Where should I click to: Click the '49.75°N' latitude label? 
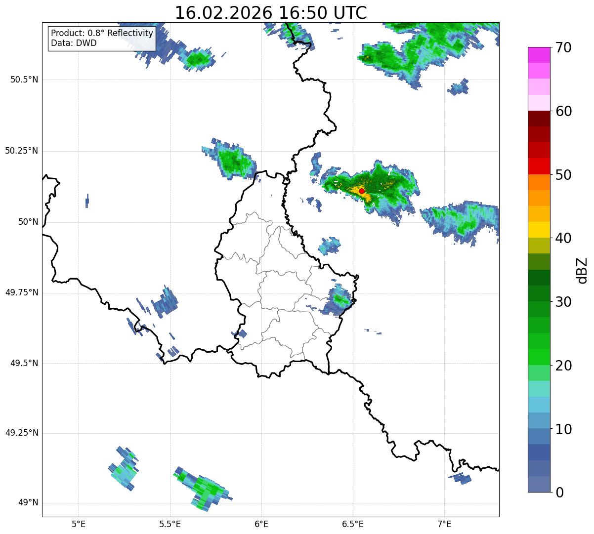click(22, 292)
